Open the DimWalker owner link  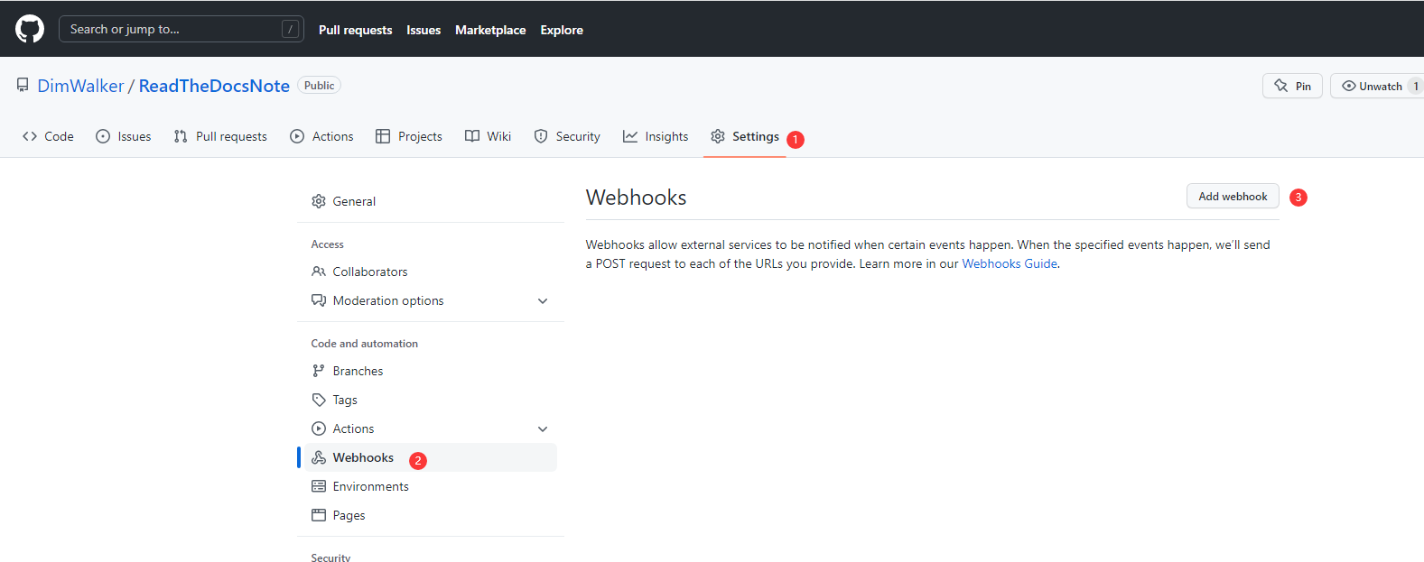tap(80, 86)
